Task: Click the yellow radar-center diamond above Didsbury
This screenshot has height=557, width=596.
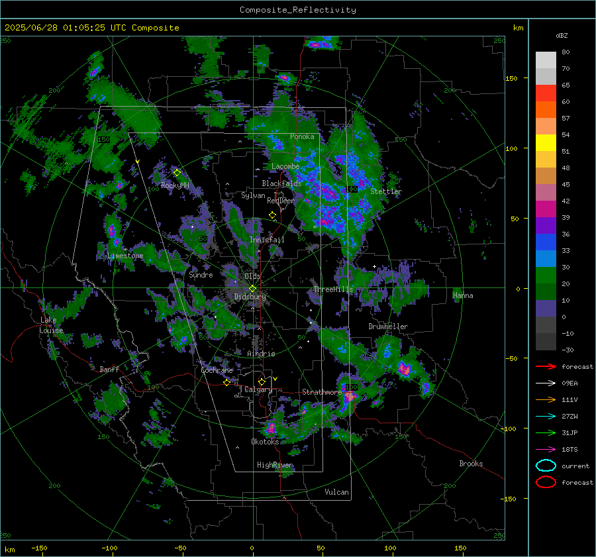Action: pyautogui.click(x=252, y=288)
